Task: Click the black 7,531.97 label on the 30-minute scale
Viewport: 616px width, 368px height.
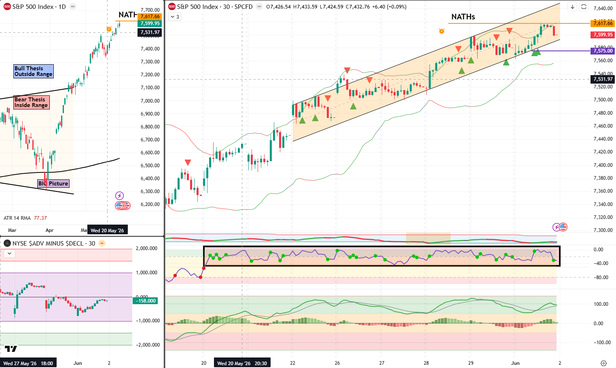Action: click(603, 79)
